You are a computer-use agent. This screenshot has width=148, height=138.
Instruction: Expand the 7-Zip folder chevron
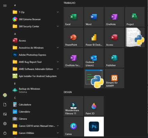click(x=58, y=12)
